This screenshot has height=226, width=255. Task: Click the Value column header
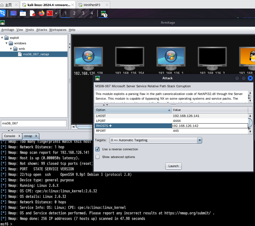click(x=210, y=110)
